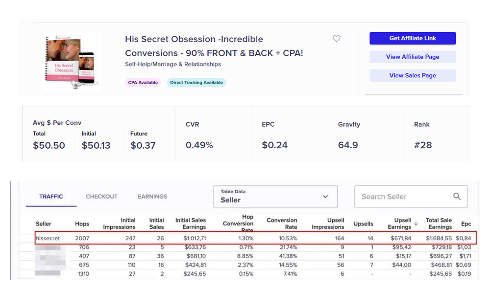Click the search magnifier icon

(x=457, y=197)
